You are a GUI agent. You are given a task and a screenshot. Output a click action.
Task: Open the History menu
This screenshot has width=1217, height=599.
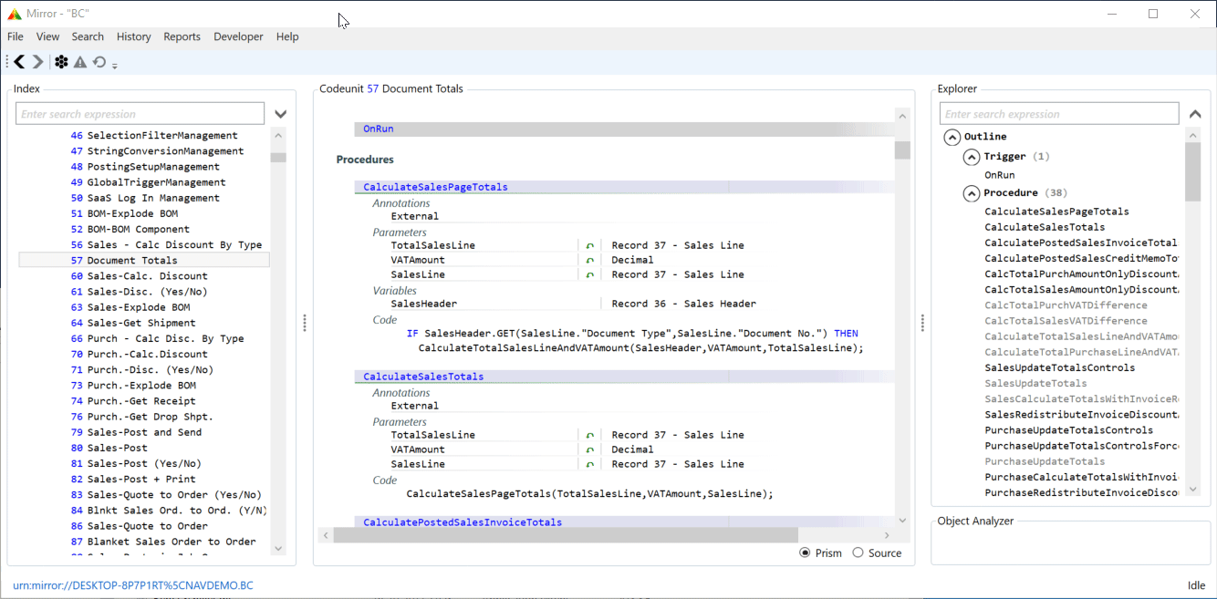pyautogui.click(x=133, y=36)
